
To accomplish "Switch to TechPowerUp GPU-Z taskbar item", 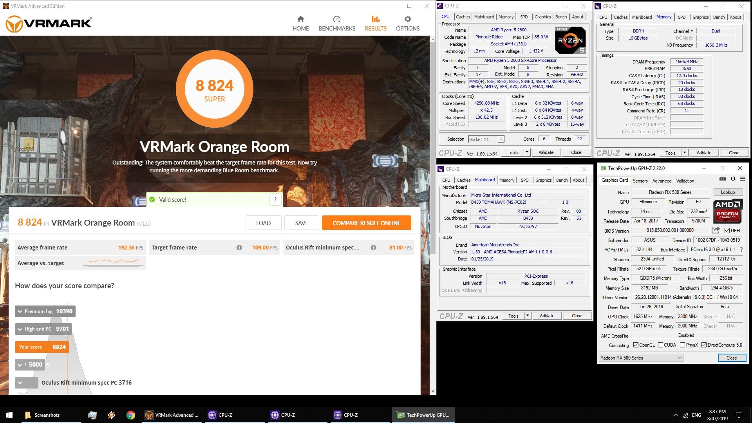I will click(x=423, y=415).
